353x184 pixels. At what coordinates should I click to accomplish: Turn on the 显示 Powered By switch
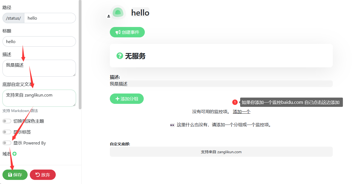pos(7,143)
